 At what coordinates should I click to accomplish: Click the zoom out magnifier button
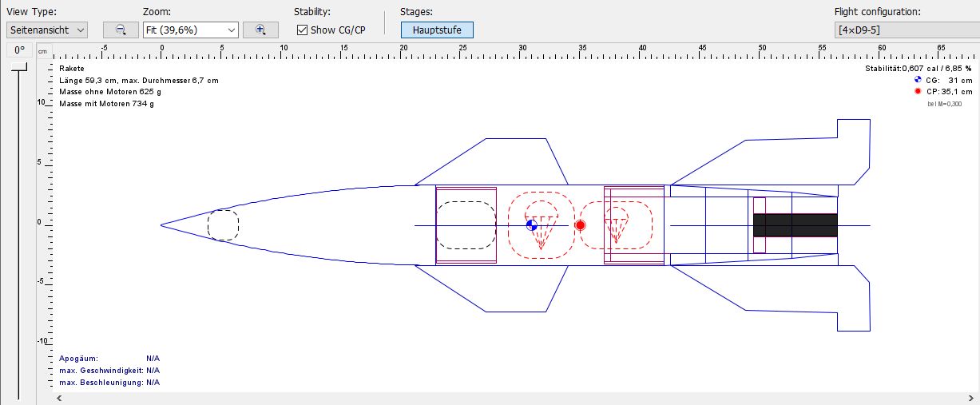[121, 30]
